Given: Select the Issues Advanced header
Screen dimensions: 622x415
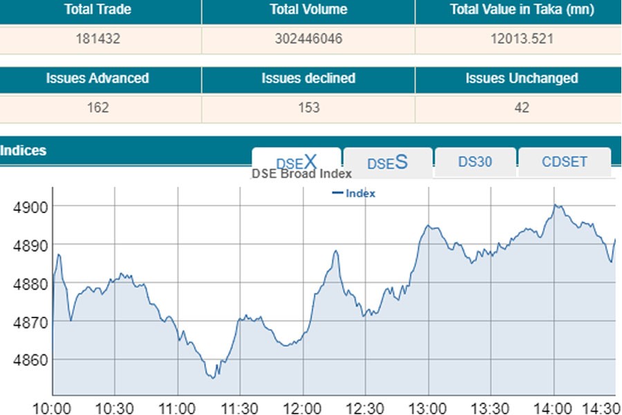Looking at the screenshot, I should click(97, 78).
